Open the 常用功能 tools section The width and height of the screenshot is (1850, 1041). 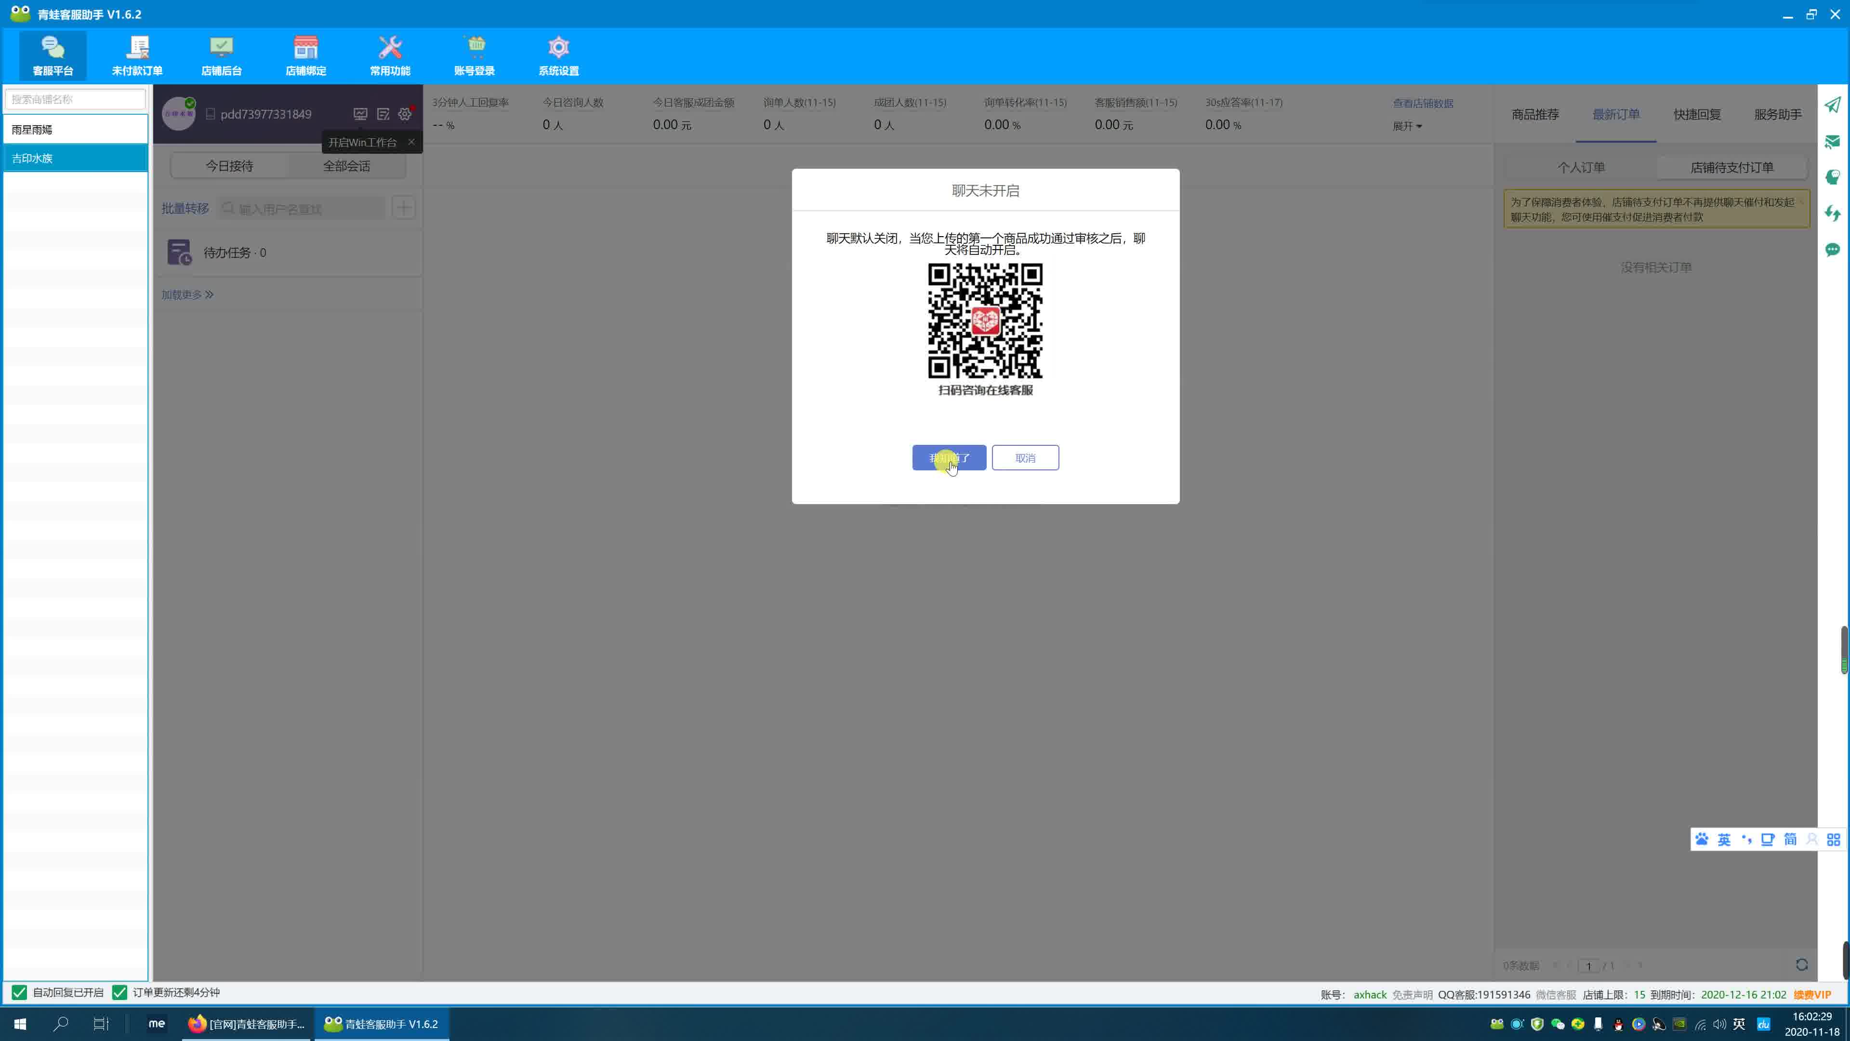coord(390,55)
